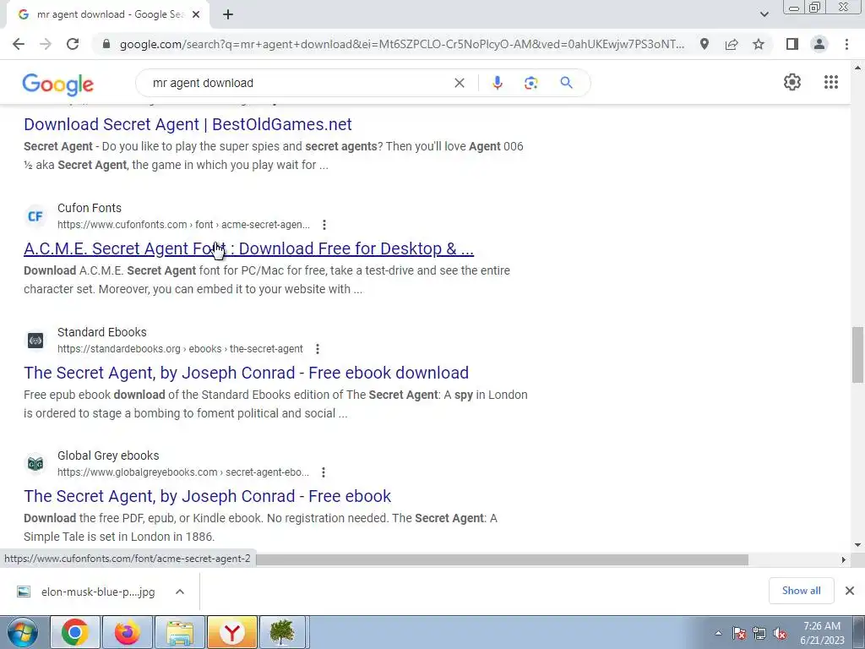
Task: Click 'Global Grey ebooks' site name text
Action: (108, 455)
